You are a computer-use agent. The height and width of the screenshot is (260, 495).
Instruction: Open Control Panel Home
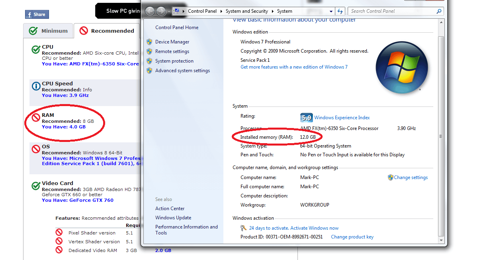tap(177, 28)
